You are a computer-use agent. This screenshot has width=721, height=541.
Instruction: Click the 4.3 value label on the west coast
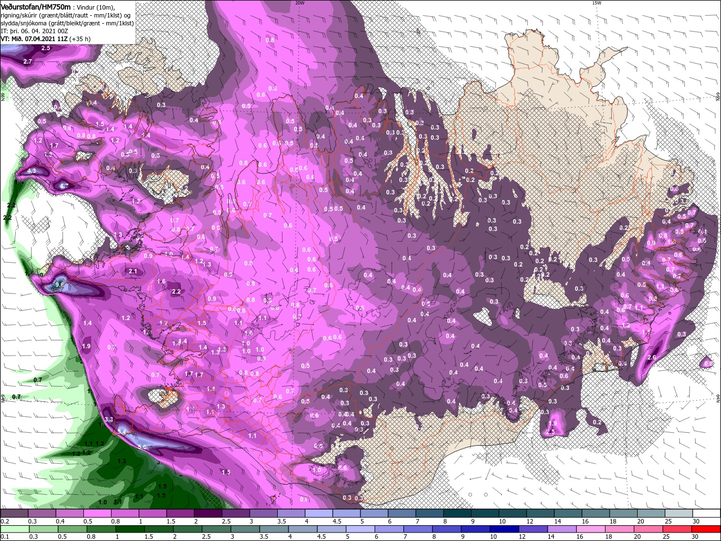click(32, 171)
